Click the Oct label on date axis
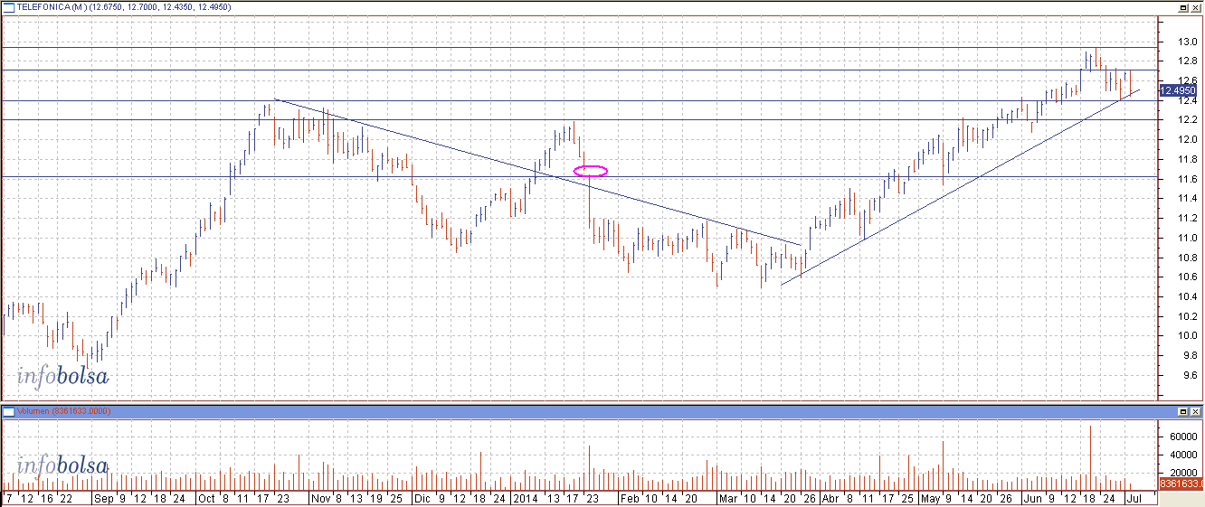 click(206, 498)
